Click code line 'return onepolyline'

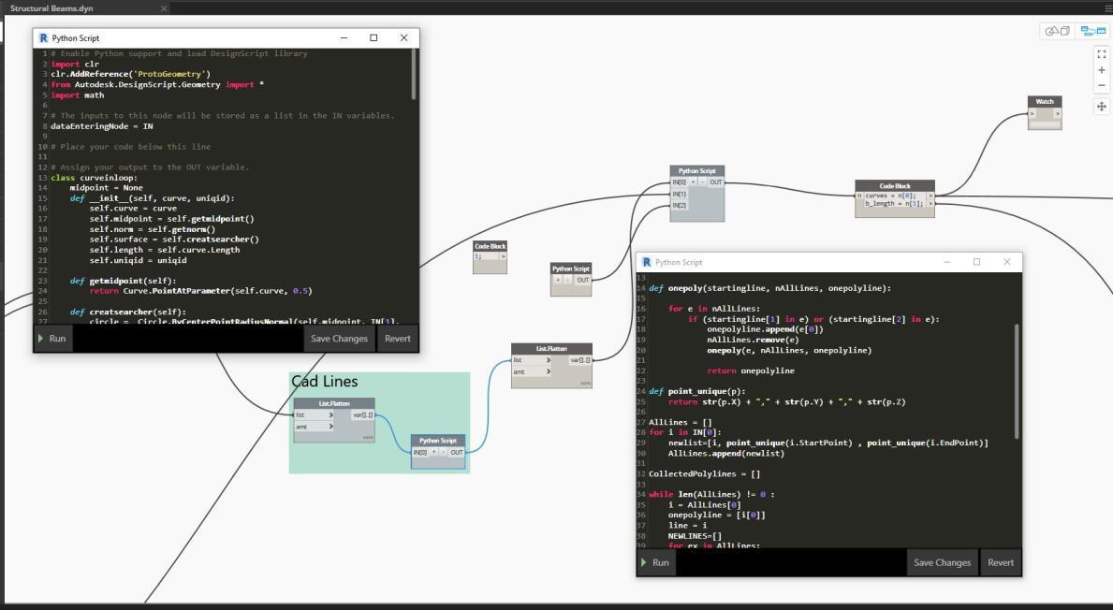coord(751,371)
